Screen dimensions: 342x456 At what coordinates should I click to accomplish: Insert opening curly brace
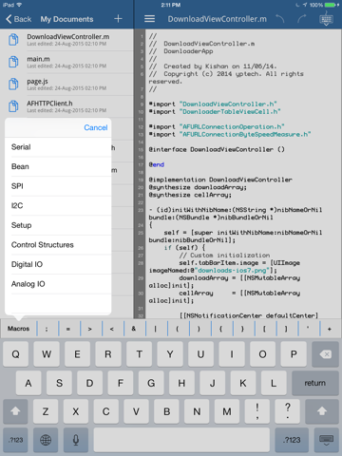tap(220, 329)
